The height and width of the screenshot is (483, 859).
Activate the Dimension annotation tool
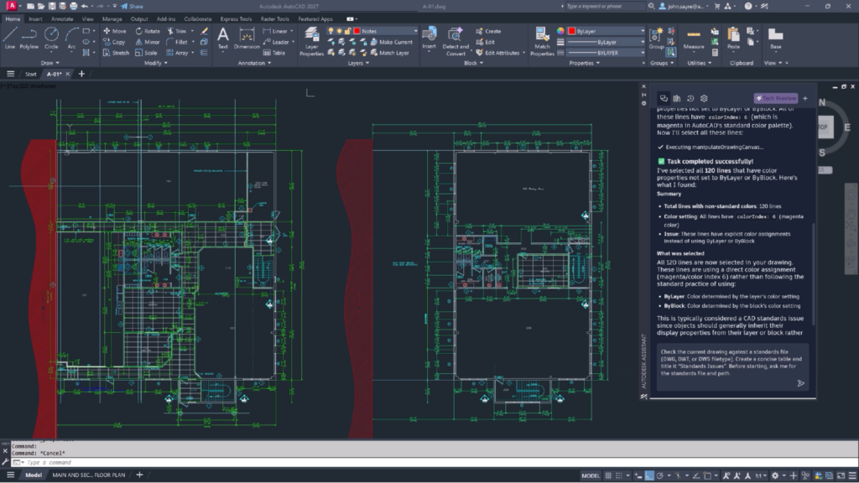pyautogui.click(x=247, y=39)
